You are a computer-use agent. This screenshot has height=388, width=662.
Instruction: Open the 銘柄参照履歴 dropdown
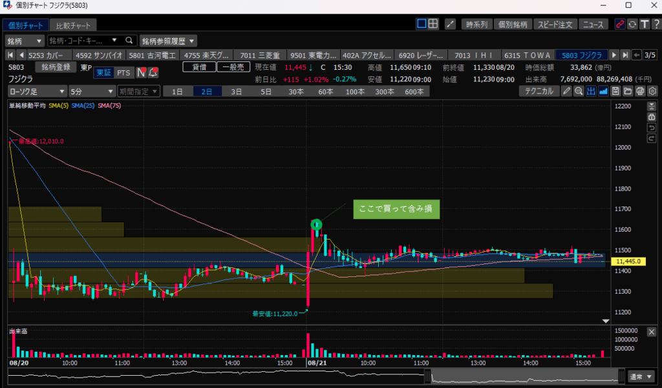(x=169, y=40)
